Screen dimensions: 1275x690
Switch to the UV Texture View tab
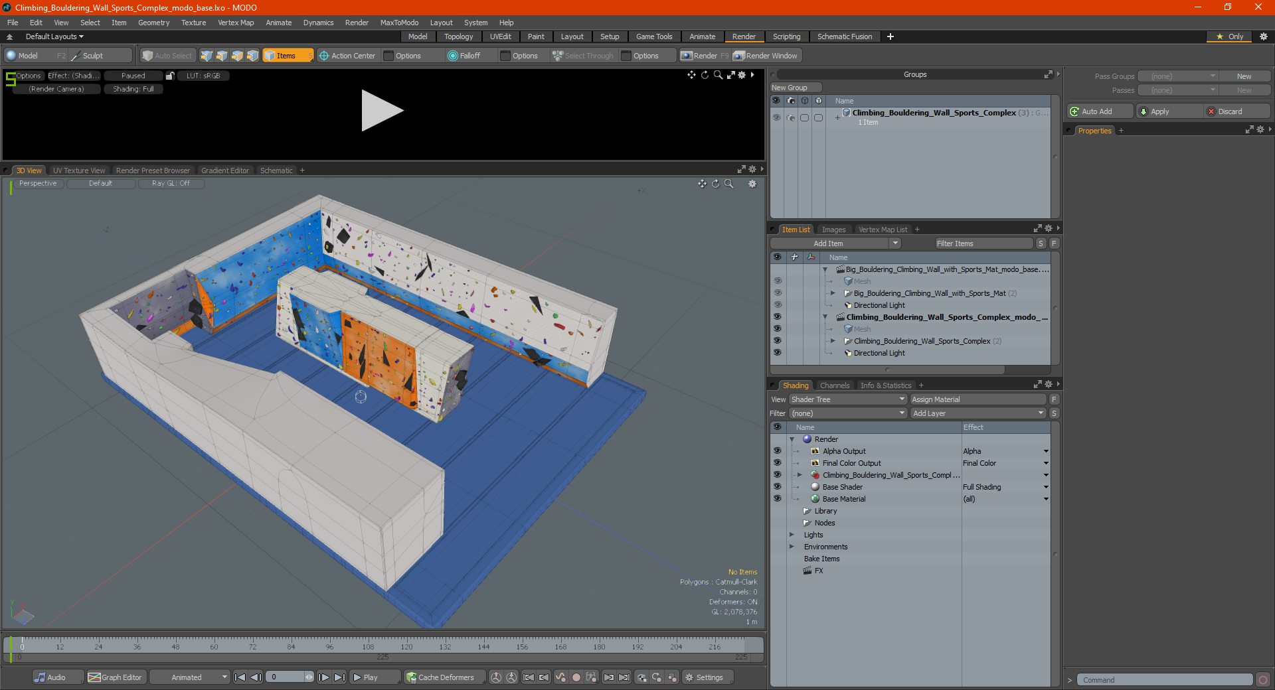click(x=79, y=171)
